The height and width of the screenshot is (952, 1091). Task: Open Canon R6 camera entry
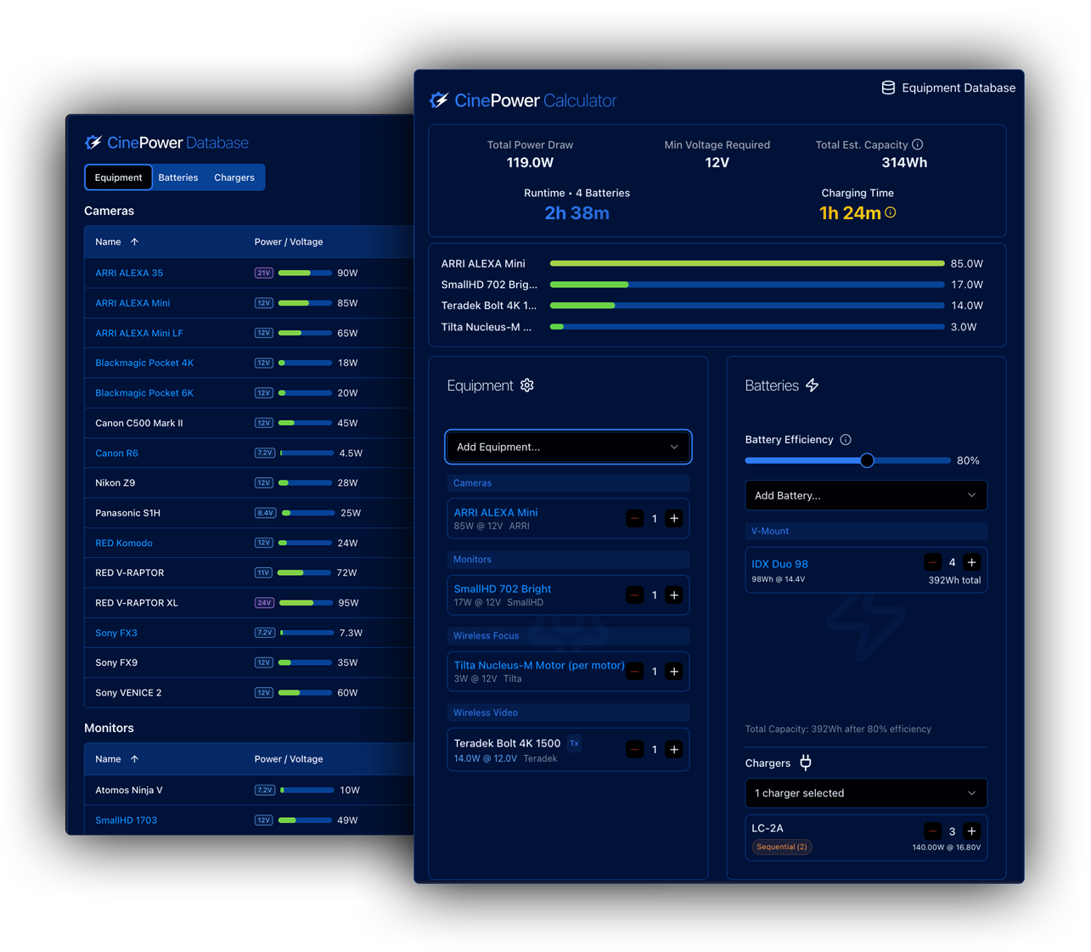[x=116, y=453]
